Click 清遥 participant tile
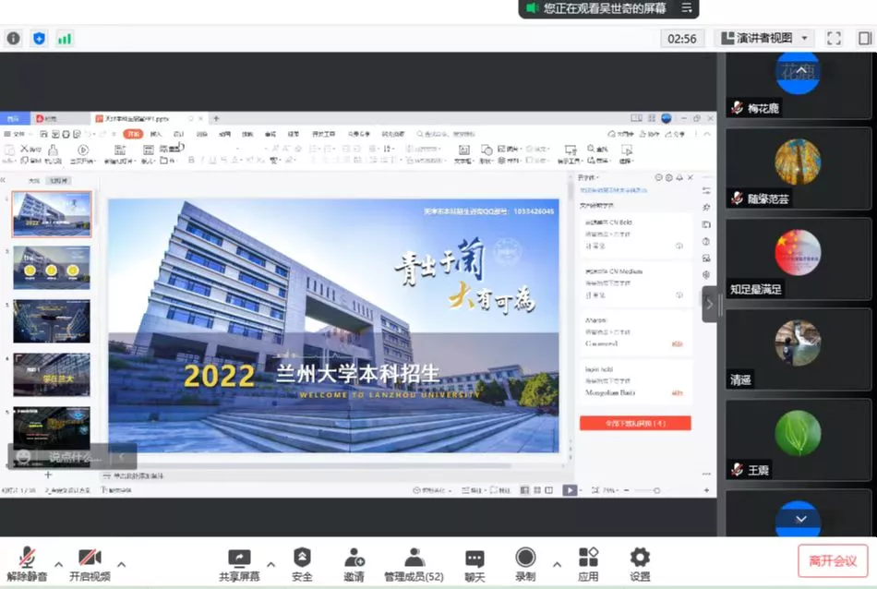This screenshot has width=877, height=589. coord(799,350)
